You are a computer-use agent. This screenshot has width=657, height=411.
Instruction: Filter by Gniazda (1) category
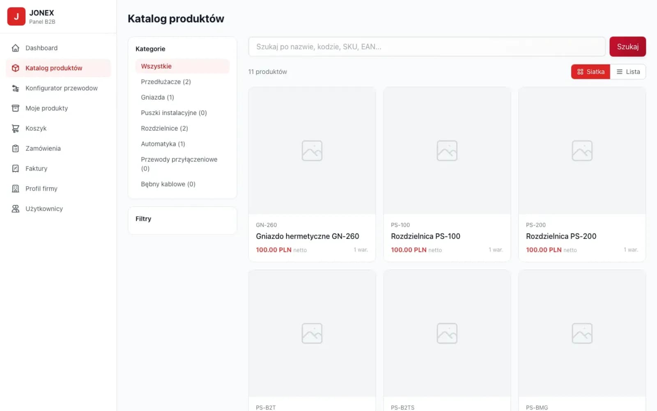(x=182, y=97)
